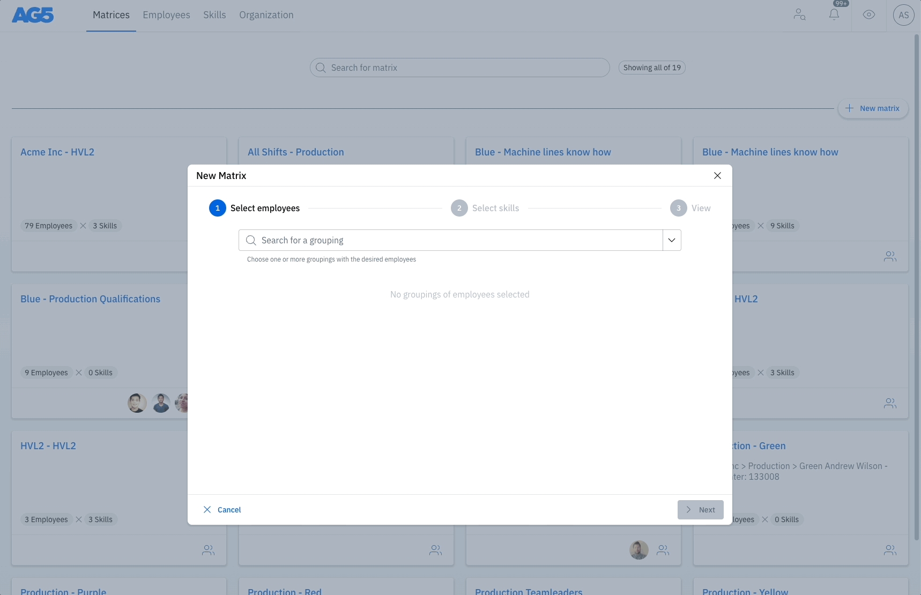
Task: Select step 2 Select skills
Action: coord(485,208)
